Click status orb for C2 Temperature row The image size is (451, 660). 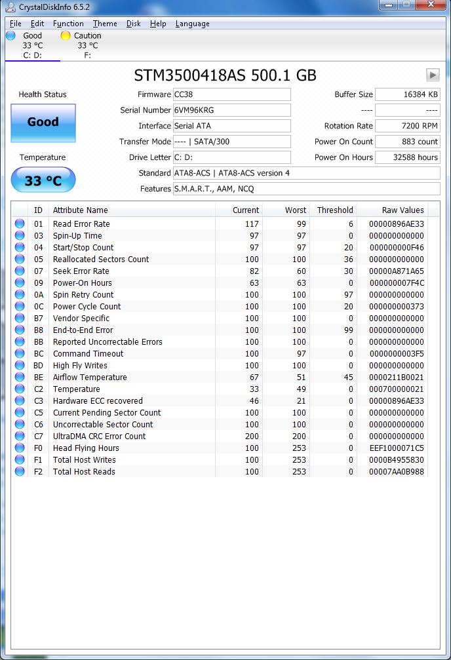[20, 389]
